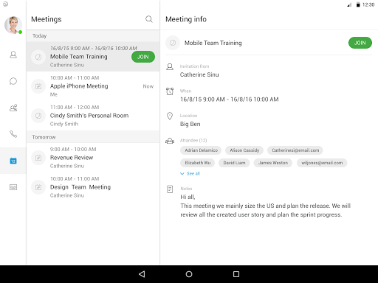Image resolution: width=378 pixels, height=283 pixels.
Task: Tap the user profile avatar photo
Action: pyautogui.click(x=13, y=25)
